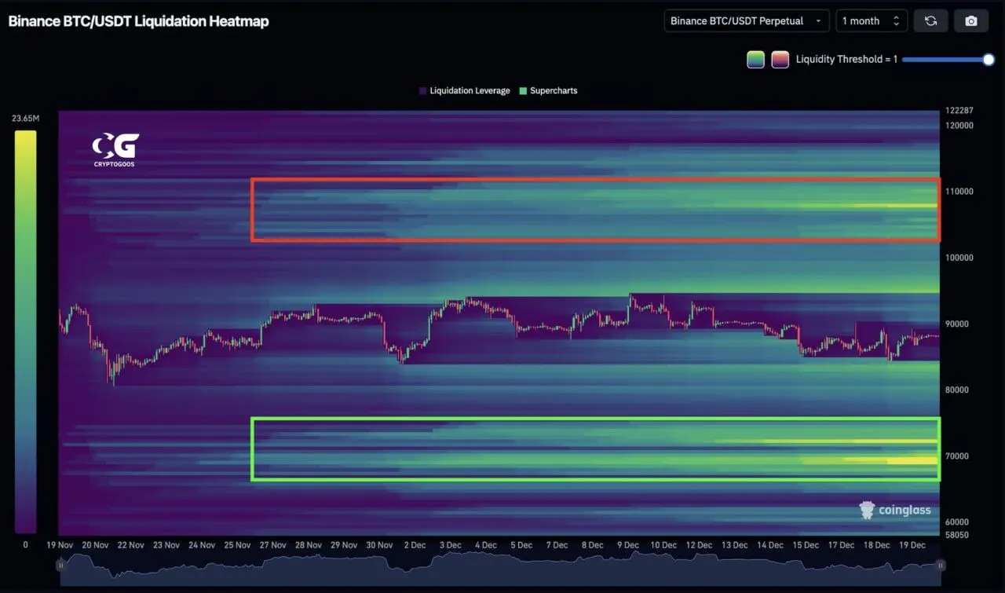1005x593 pixels.
Task: Click the green highlighted liquidation zone
Action: [x=594, y=448]
